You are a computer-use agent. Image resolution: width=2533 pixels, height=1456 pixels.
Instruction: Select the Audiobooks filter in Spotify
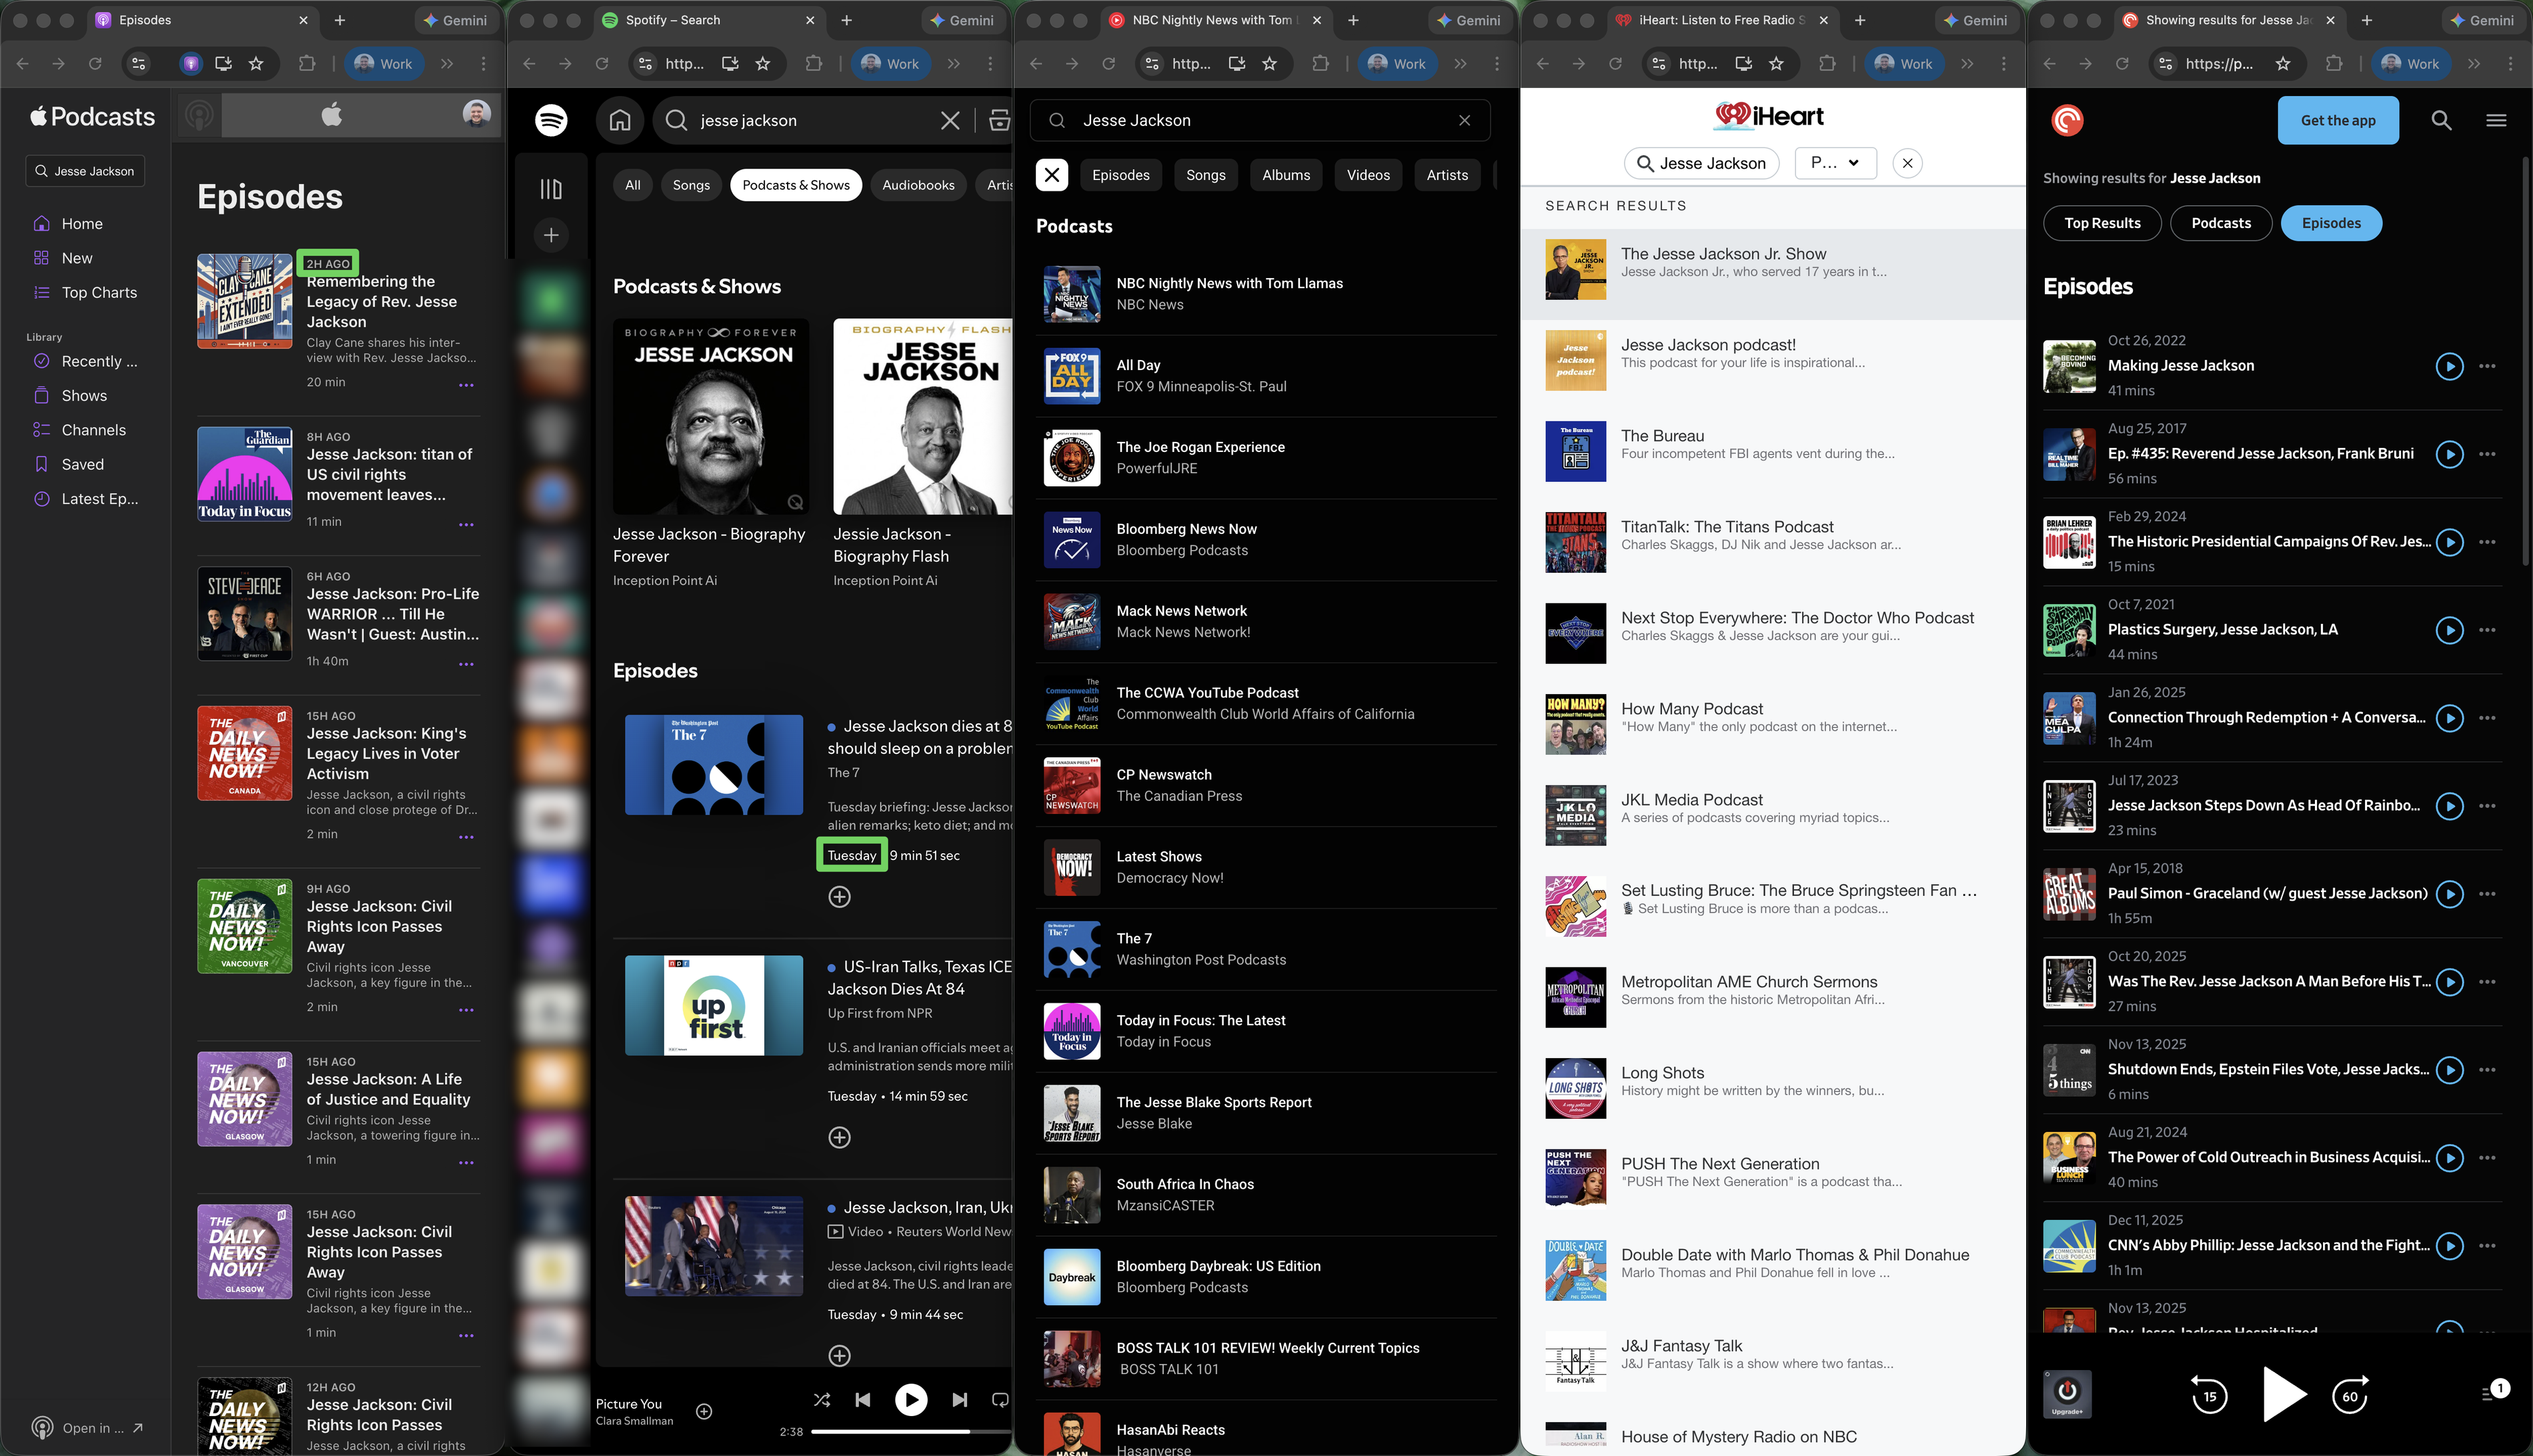(918, 185)
